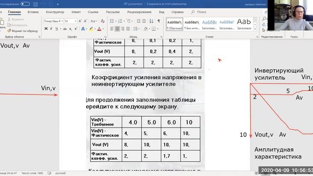Open the underline style dropdown arrow
313x176 pixels.
60,29
